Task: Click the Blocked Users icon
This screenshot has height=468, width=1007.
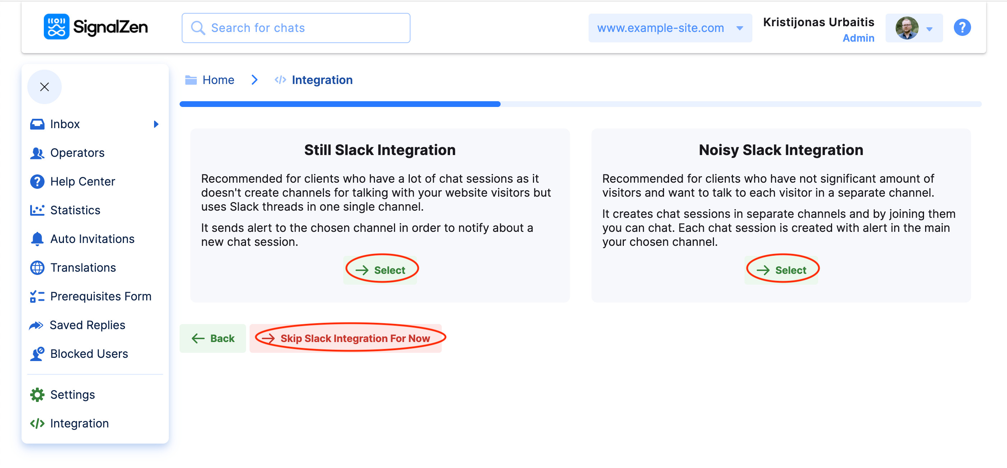Action: click(37, 354)
